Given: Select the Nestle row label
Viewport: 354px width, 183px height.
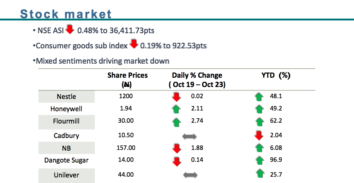Looking at the screenshot, I should click(66, 97).
